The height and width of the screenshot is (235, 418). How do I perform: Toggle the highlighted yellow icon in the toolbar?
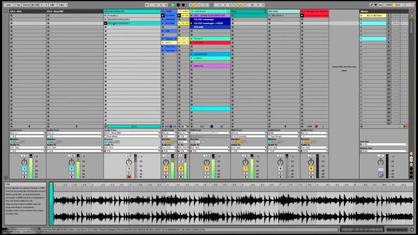point(195,5)
